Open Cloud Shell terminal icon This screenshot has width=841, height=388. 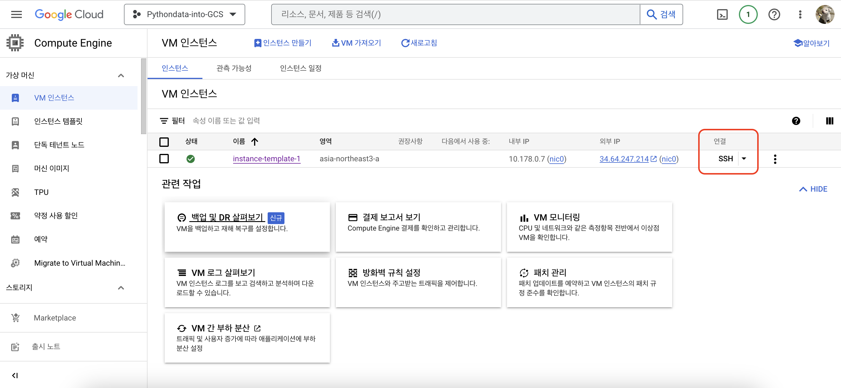pos(722,14)
